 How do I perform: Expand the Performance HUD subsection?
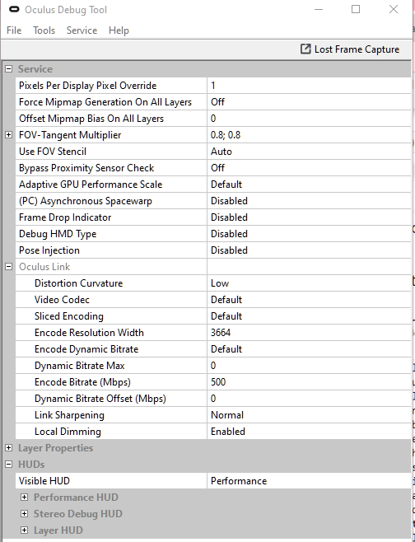point(24,497)
